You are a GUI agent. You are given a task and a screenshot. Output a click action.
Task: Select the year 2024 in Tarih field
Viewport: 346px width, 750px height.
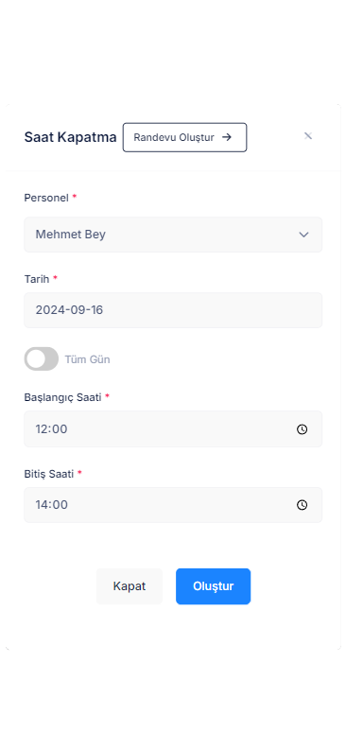pyautogui.click(x=46, y=310)
